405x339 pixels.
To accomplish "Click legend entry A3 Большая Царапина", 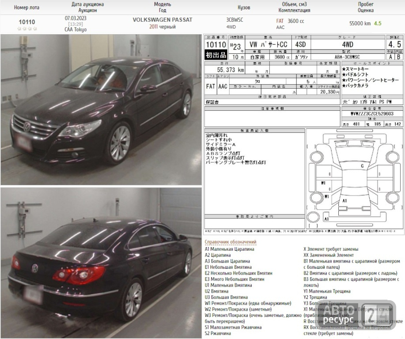I will tap(227, 261).
